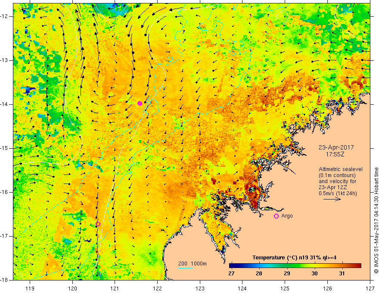Click latitude axis label -16
Screen dimensions: 379x293
click(5, 192)
